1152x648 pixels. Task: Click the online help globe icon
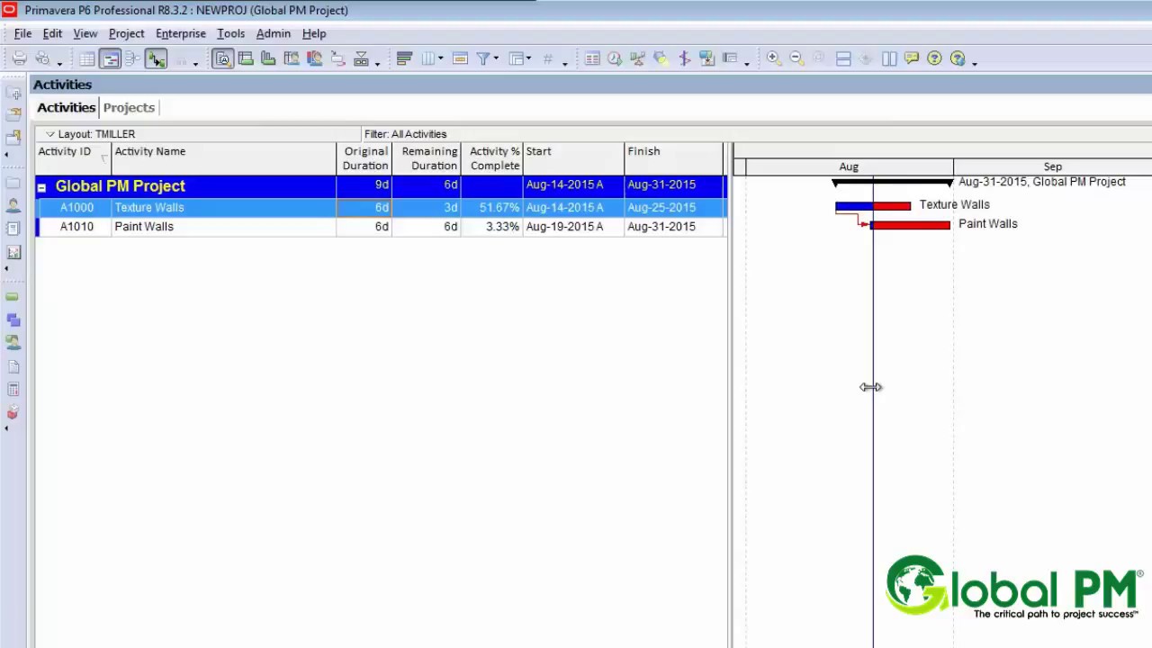tap(958, 58)
